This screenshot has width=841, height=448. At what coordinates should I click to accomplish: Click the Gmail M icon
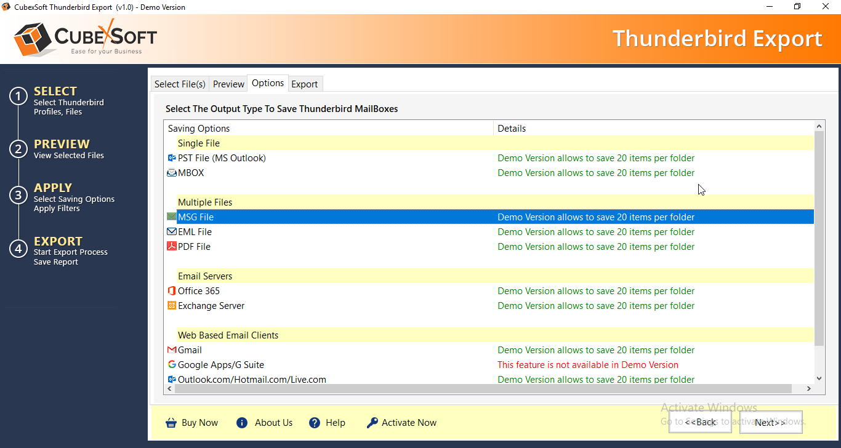point(172,350)
